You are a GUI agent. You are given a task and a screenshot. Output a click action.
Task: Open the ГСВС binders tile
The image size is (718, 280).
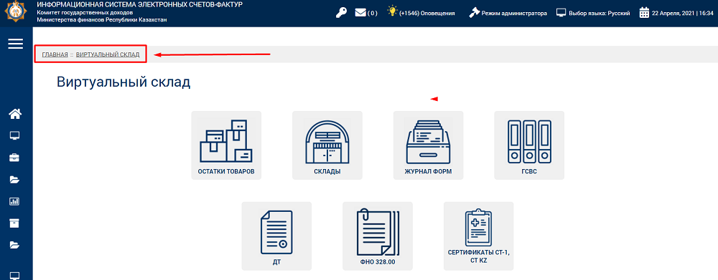pyautogui.click(x=529, y=145)
